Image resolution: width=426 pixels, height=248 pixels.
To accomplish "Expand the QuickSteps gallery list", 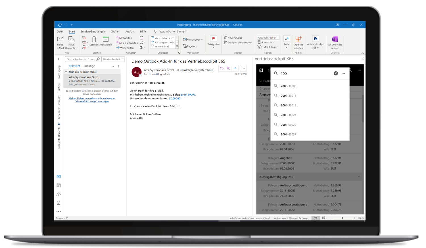I will pyautogui.click(x=177, y=46).
